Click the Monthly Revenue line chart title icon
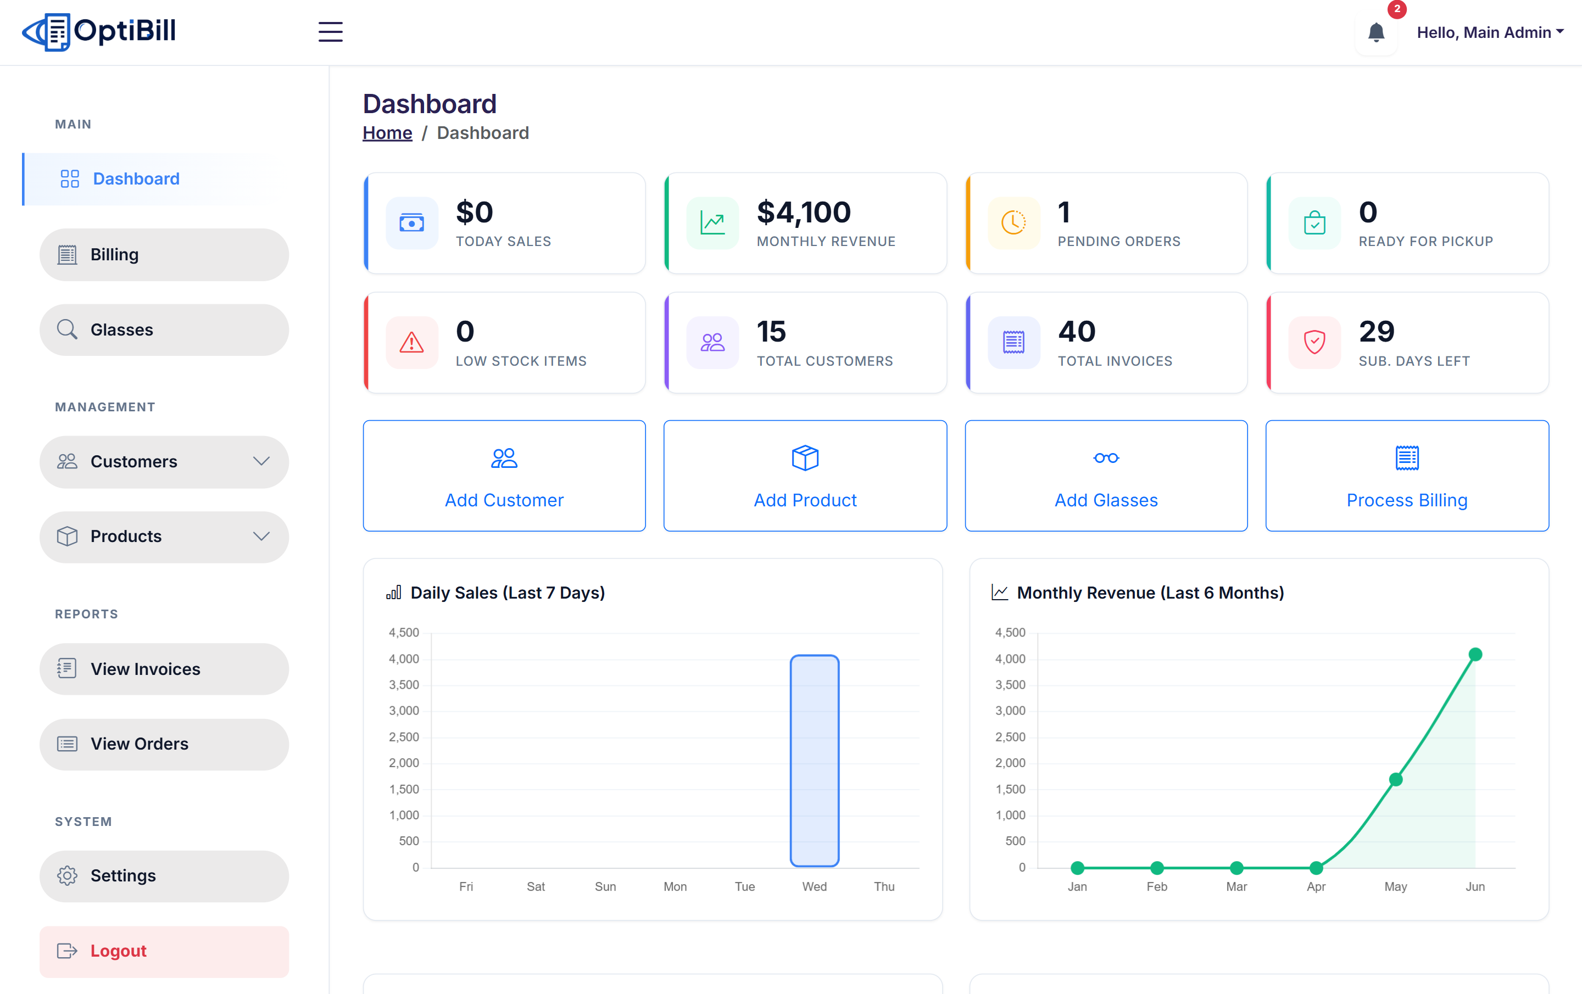The image size is (1582, 994). (x=1000, y=593)
